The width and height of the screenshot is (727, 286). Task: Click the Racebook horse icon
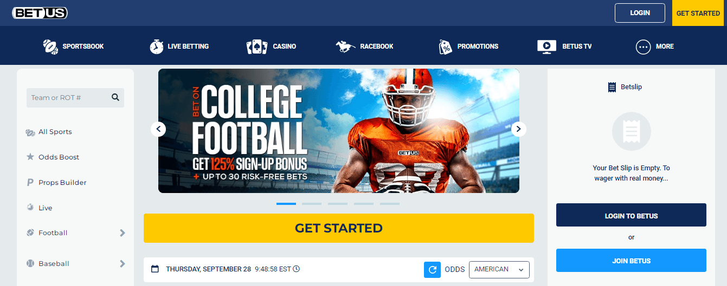[345, 46]
